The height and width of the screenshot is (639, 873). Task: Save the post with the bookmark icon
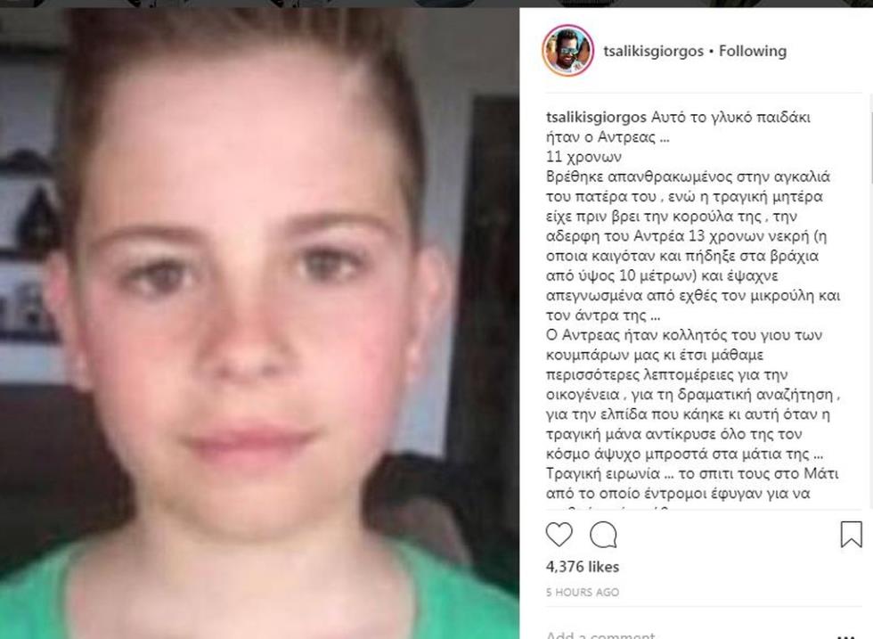click(x=852, y=535)
